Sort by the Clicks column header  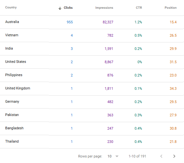[x=68, y=8]
